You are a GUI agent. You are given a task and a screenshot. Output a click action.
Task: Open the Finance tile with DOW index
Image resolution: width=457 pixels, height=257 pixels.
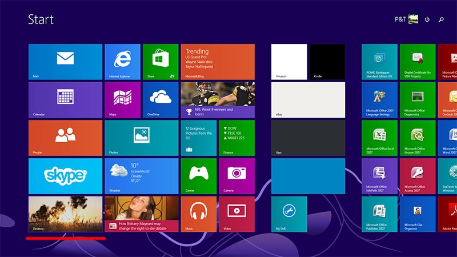tap(236, 138)
